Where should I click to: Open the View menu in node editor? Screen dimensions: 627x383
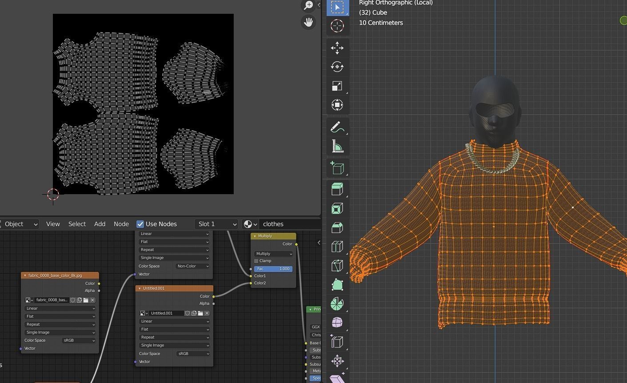click(x=53, y=224)
